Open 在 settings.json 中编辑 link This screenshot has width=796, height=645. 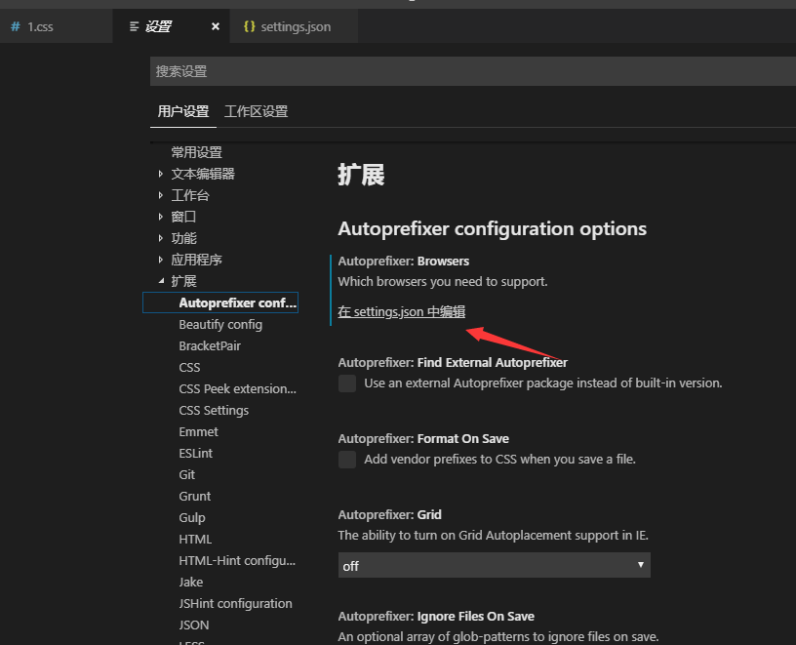(402, 311)
